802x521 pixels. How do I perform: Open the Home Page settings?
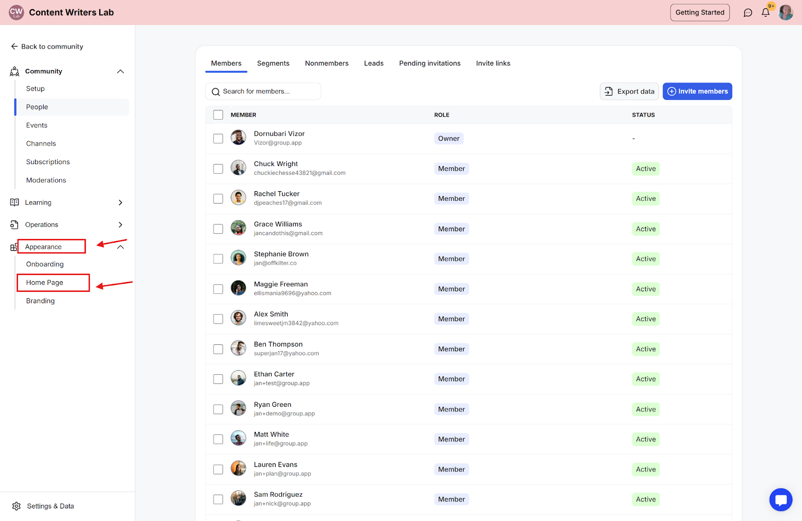click(45, 283)
